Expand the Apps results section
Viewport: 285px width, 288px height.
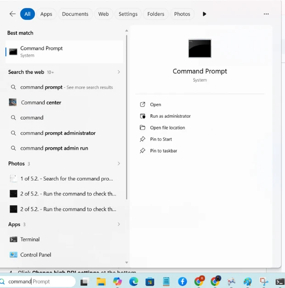click(119, 224)
